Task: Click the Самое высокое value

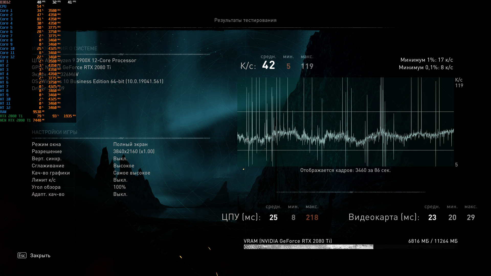Action: [132, 173]
